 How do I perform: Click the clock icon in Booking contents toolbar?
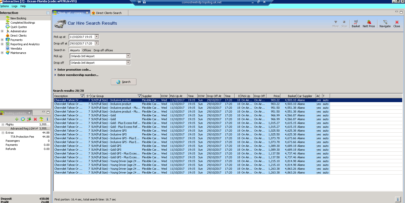23,119
